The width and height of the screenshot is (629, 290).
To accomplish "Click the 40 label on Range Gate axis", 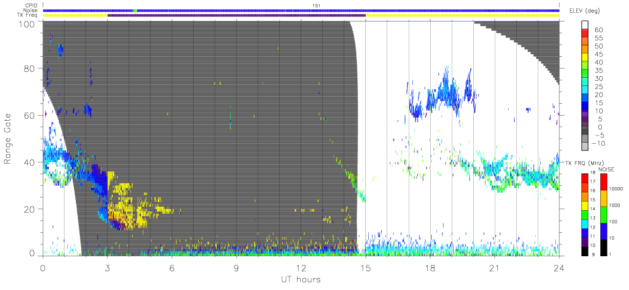I will (x=29, y=162).
